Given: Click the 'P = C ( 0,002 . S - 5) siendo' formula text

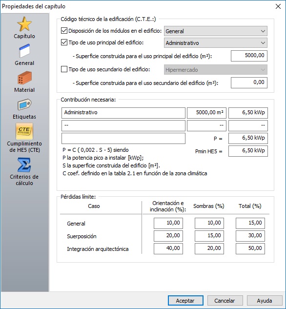Looking at the screenshot, I should 96,150.
